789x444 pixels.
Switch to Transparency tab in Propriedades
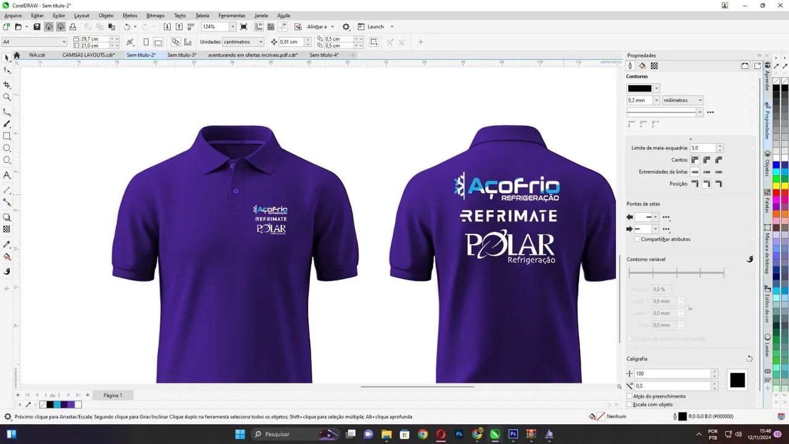[x=654, y=66]
